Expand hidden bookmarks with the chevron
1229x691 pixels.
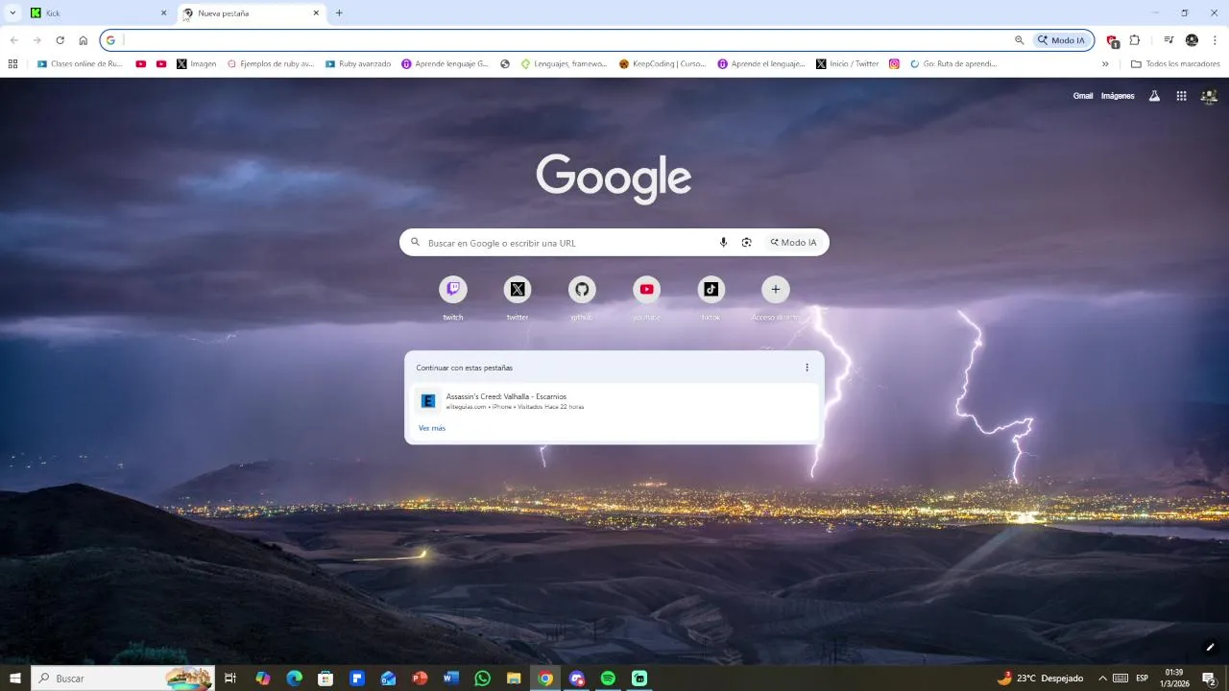click(x=1105, y=64)
